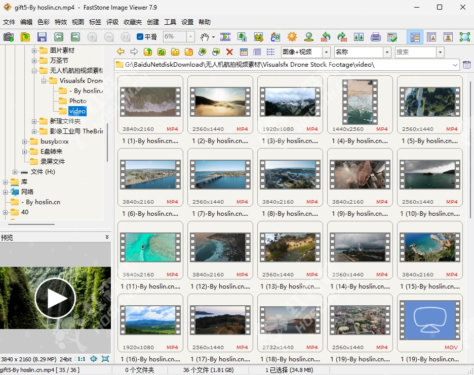Image resolution: width=474 pixels, height=375 pixels.
Task: Open the 图像+视频 file filter dropdown
Action: coord(327,52)
